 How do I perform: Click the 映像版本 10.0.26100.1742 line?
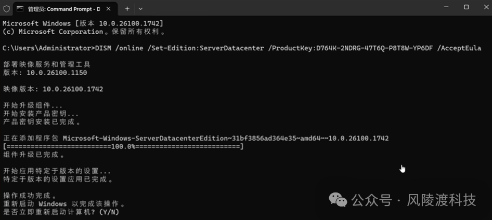pyautogui.click(x=53, y=89)
